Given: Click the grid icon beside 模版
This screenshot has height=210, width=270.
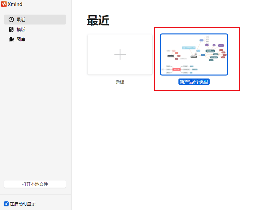Looking at the screenshot, I should click(11, 29).
